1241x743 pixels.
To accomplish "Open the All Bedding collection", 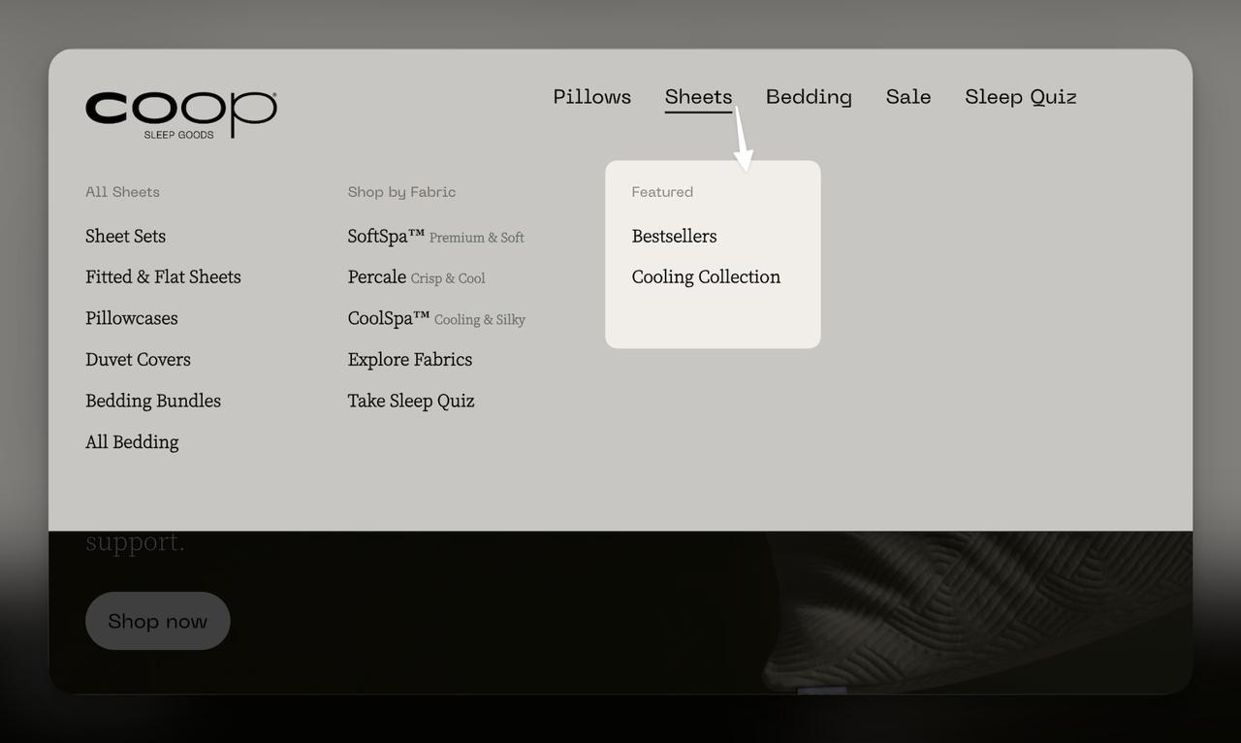I will click(132, 441).
